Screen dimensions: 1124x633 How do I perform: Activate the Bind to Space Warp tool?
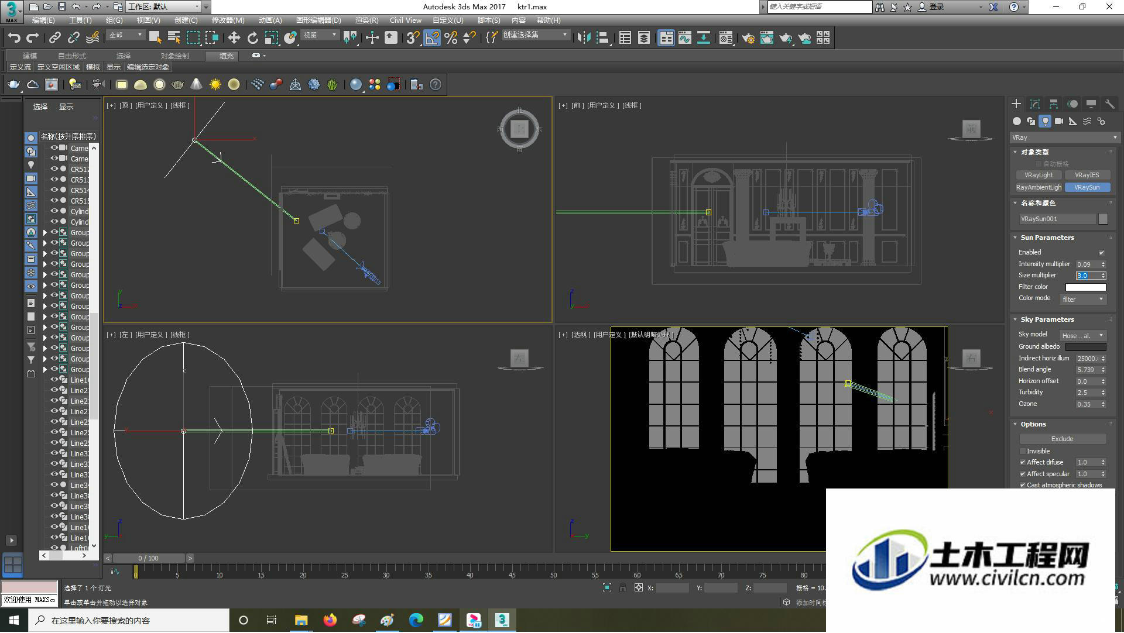click(92, 38)
